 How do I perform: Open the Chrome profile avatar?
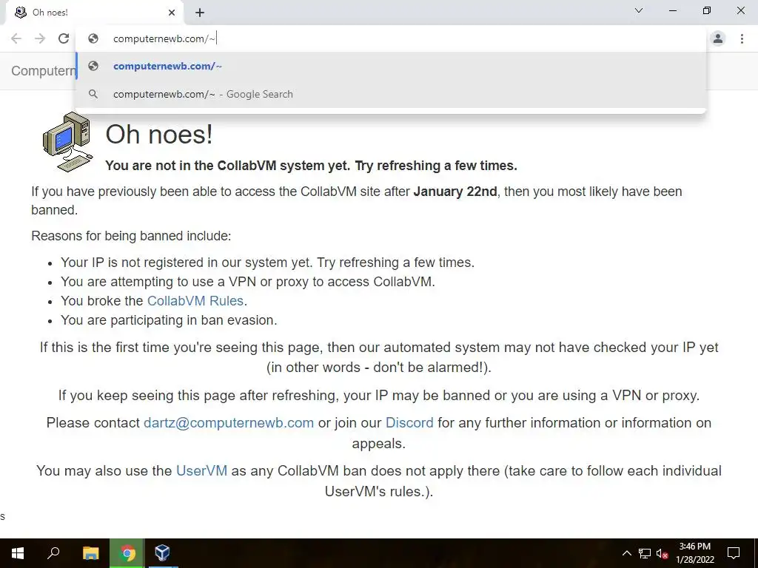click(718, 38)
